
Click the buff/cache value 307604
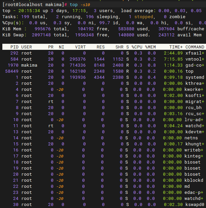click(x=167, y=29)
